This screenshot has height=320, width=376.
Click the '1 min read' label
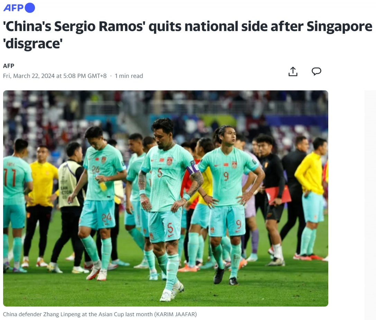(x=129, y=76)
